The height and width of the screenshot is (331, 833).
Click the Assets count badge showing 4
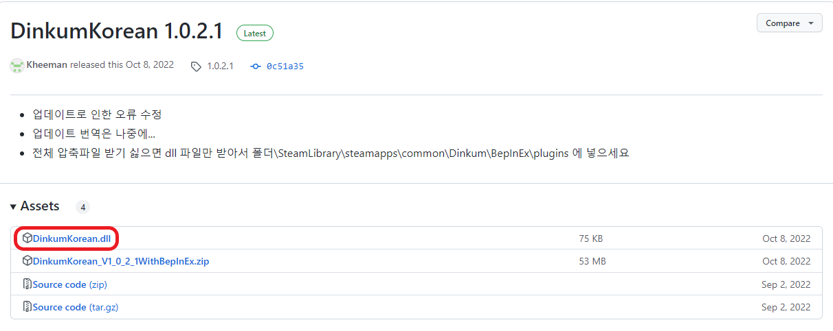point(82,207)
